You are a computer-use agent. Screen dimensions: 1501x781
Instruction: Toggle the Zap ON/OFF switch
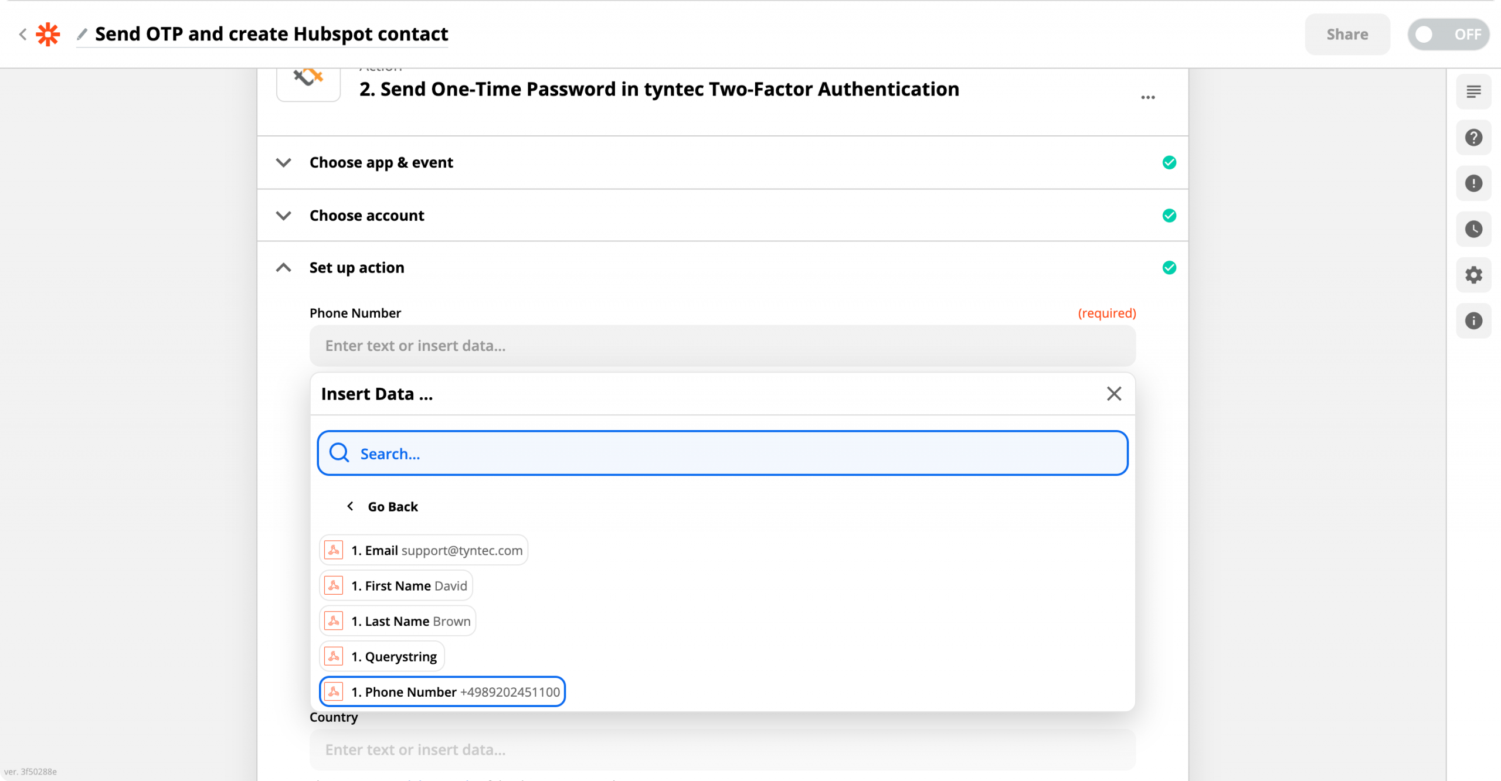[1448, 34]
